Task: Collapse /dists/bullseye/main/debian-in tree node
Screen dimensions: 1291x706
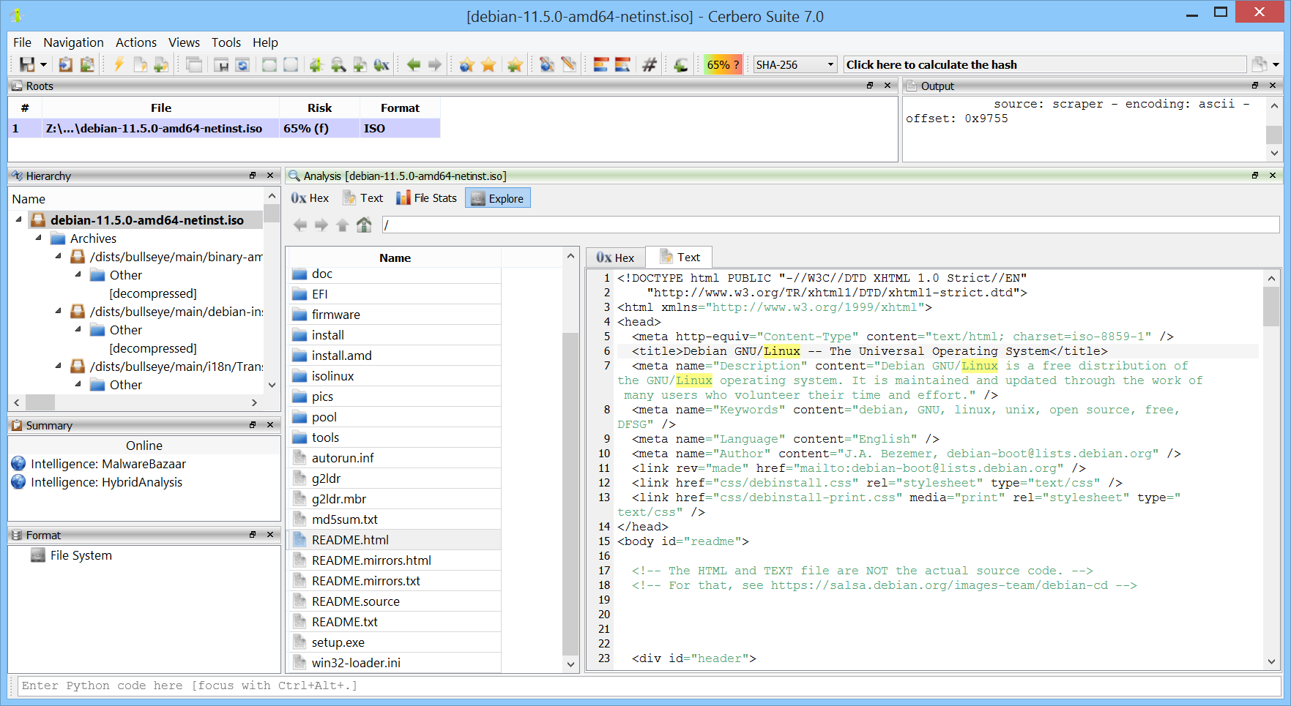Action: click(x=58, y=311)
